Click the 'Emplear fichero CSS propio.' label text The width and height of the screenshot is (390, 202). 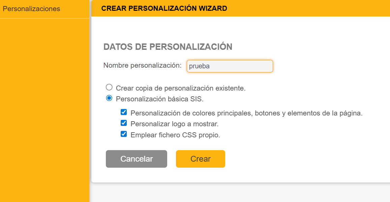175,135
